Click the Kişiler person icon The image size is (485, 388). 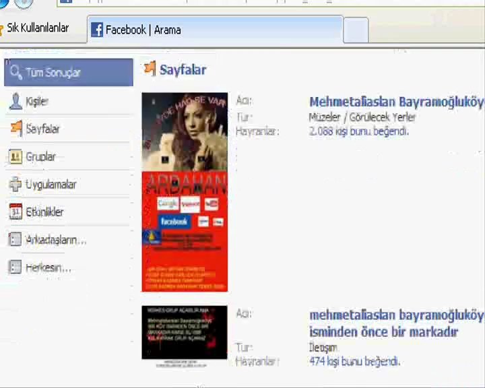(x=15, y=102)
